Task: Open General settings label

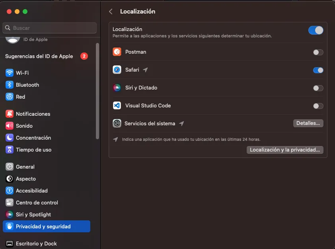Action: coord(25,167)
